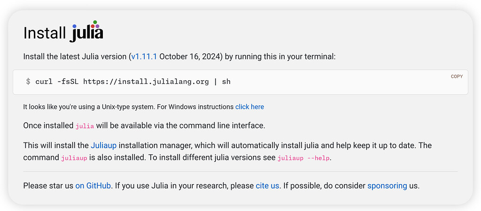Follow the Windows instructions 'click here' link
The height and width of the screenshot is (211, 481).
point(250,107)
